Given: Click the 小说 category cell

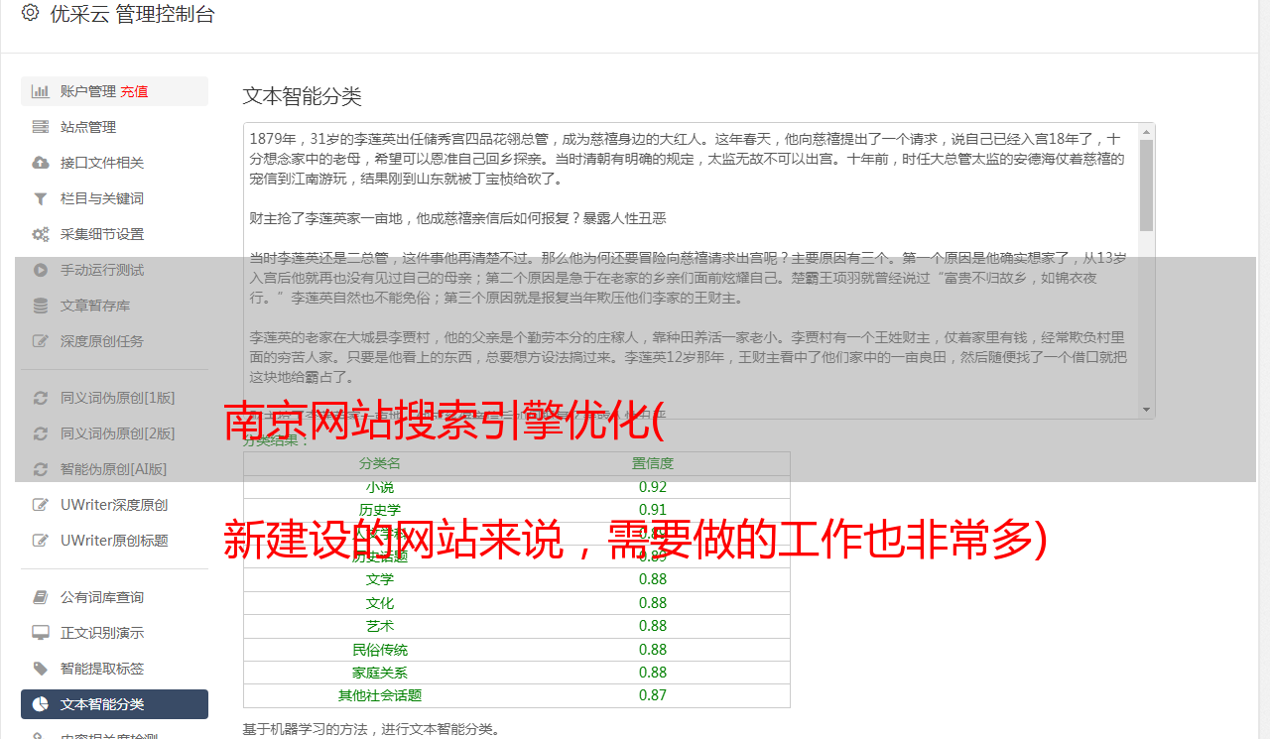Looking at the screenshot, I should tap(380, 487).
